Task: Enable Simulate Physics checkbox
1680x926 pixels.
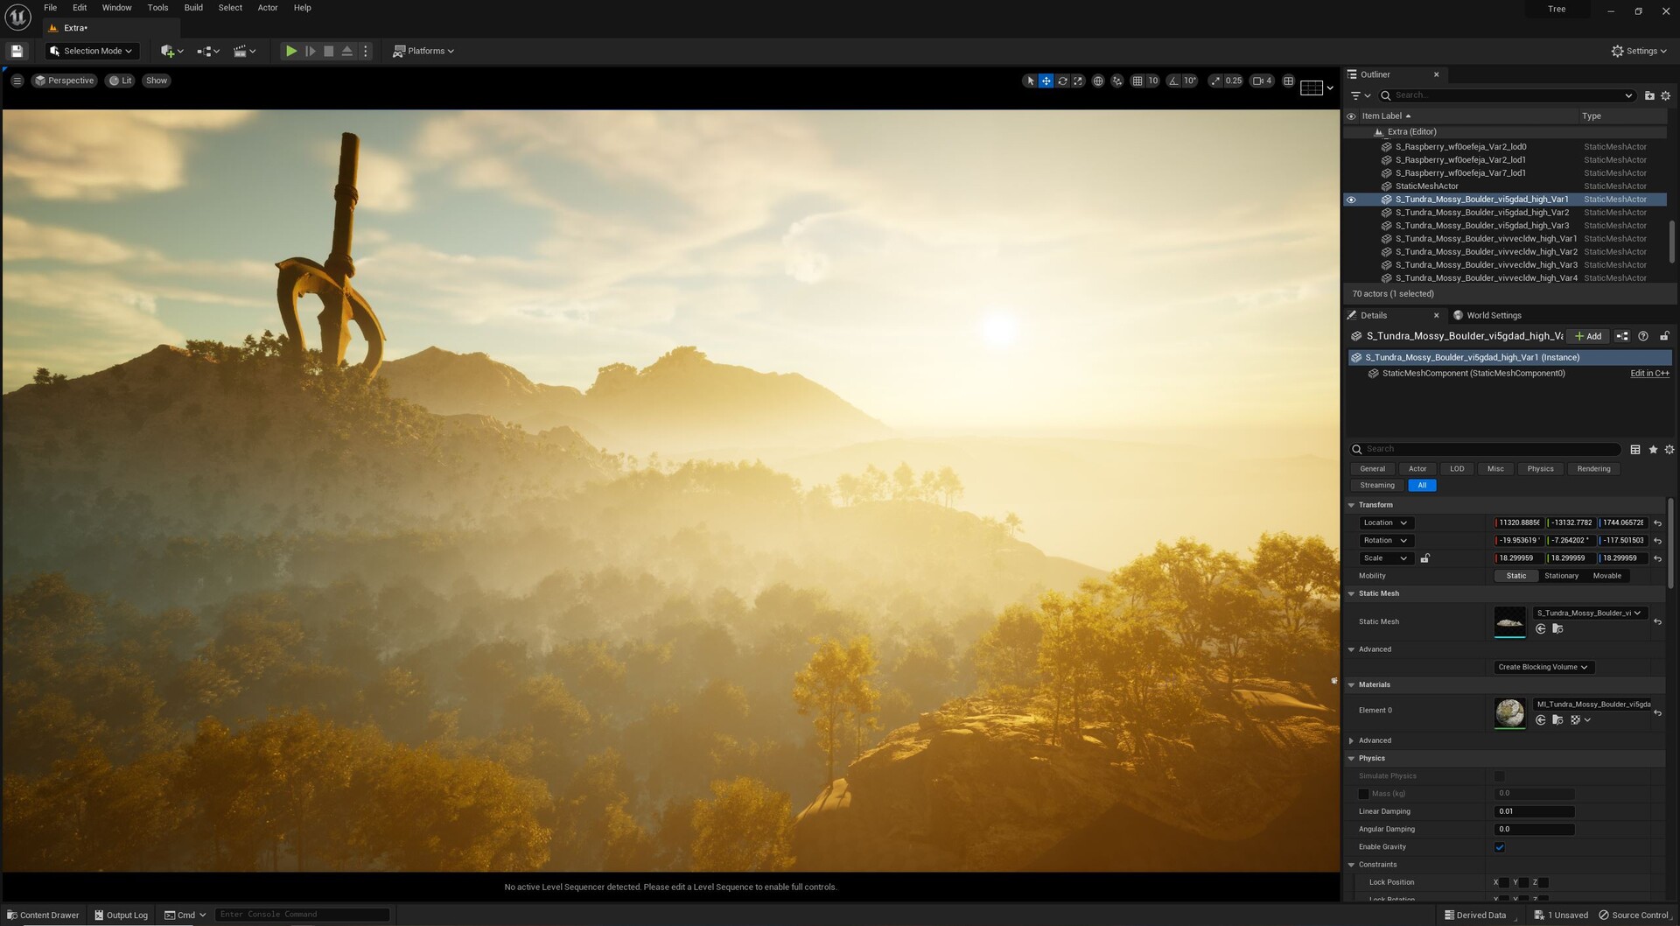Action: pos(1500,776)
